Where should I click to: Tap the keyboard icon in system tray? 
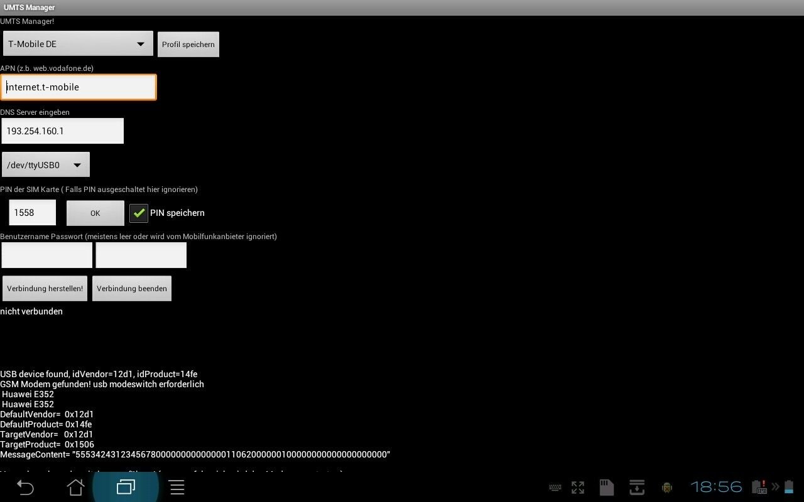click(555, 488)
